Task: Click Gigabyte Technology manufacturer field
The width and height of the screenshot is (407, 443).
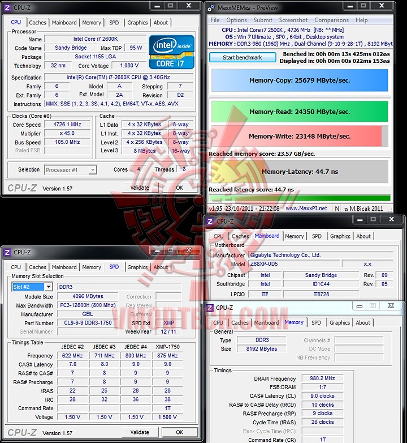Action: (321, 255)
